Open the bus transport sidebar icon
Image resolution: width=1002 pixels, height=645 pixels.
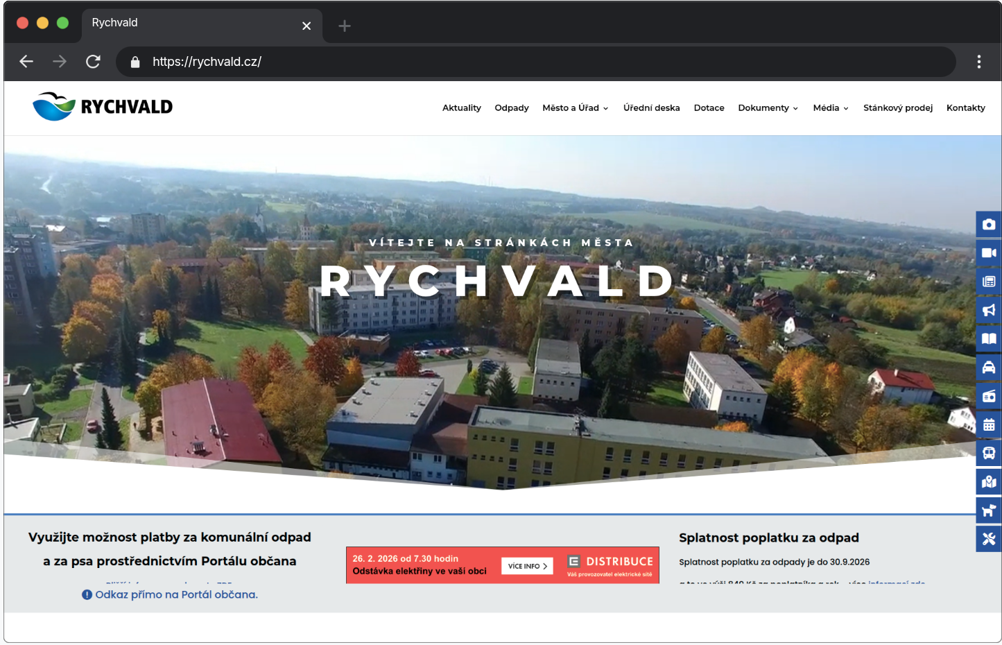(x=988, y=454)
